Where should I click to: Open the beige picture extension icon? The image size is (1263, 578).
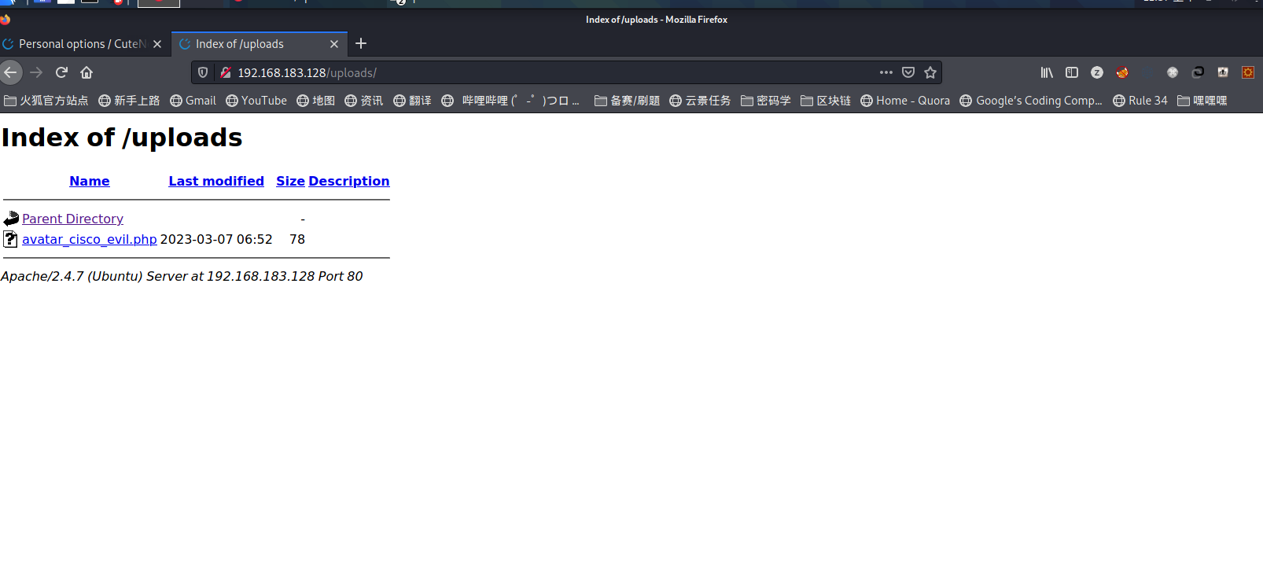(x=1223, y=72)
